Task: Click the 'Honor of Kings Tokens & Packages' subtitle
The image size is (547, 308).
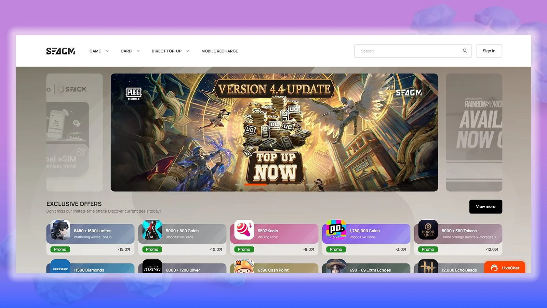Action: pos(470,237)
